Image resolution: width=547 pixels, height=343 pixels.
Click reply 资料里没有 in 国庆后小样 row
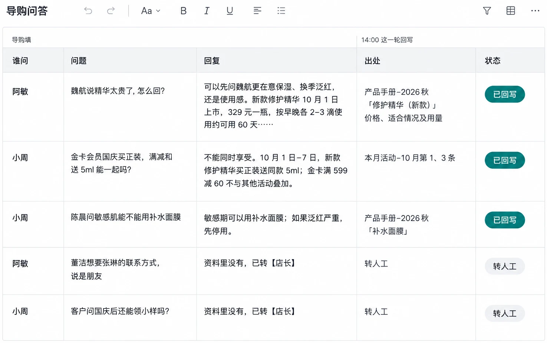[250, 311]
